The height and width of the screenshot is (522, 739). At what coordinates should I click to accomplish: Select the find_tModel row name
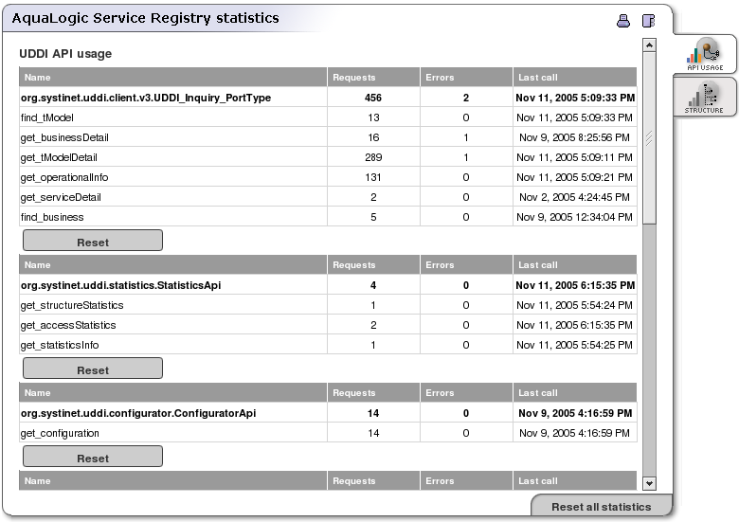click(47, 117)
